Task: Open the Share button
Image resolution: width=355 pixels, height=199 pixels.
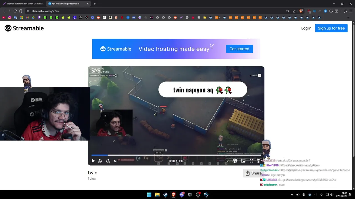Action: point(253,173)
